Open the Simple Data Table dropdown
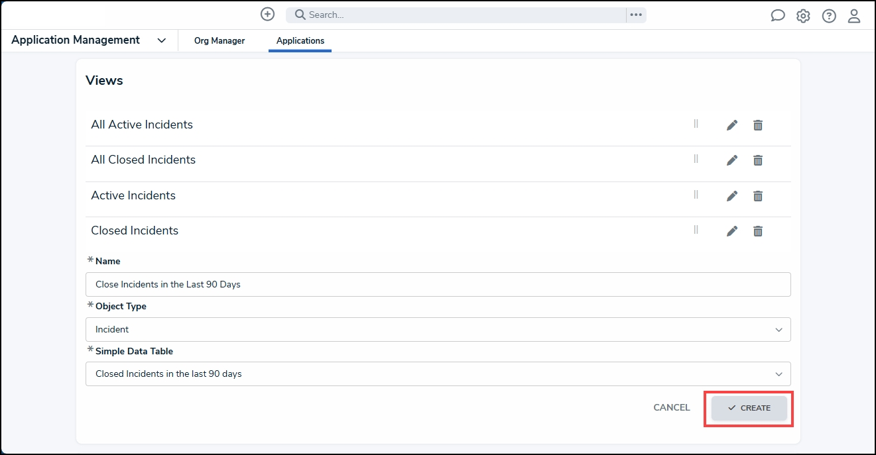Viewport: 876px width, 455px height. tap(438, 374)
